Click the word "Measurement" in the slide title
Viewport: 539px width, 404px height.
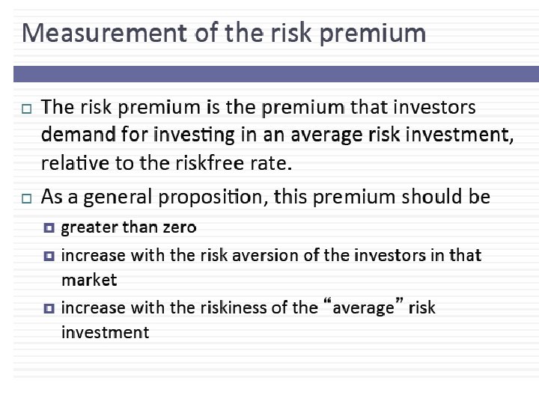(x=105, y=34)
